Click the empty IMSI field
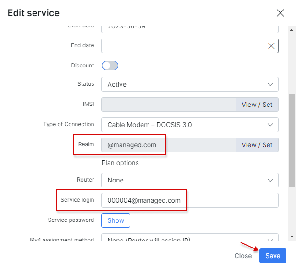 pyautogui.click(x=168, y=105)
